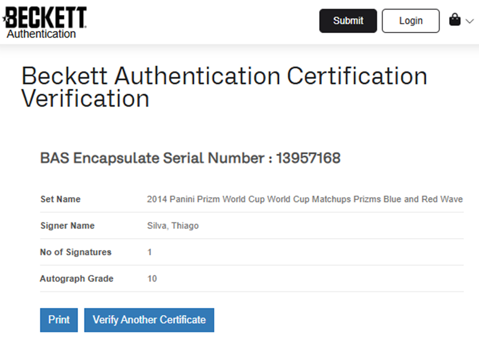Select the signer Silva, Thiago
The width and height of the screenshot is (479, 341).
(x=173, y=226)
